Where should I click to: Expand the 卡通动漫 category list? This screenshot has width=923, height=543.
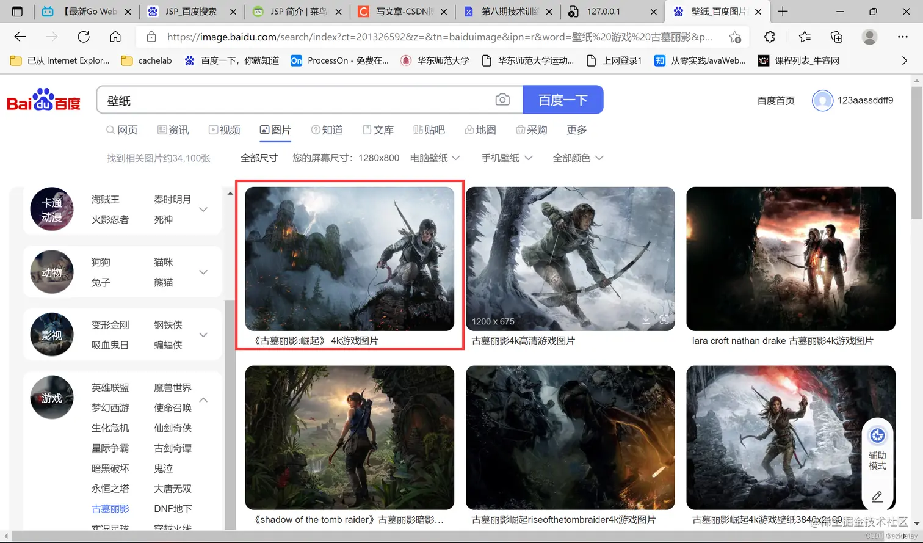coord(203,210)
